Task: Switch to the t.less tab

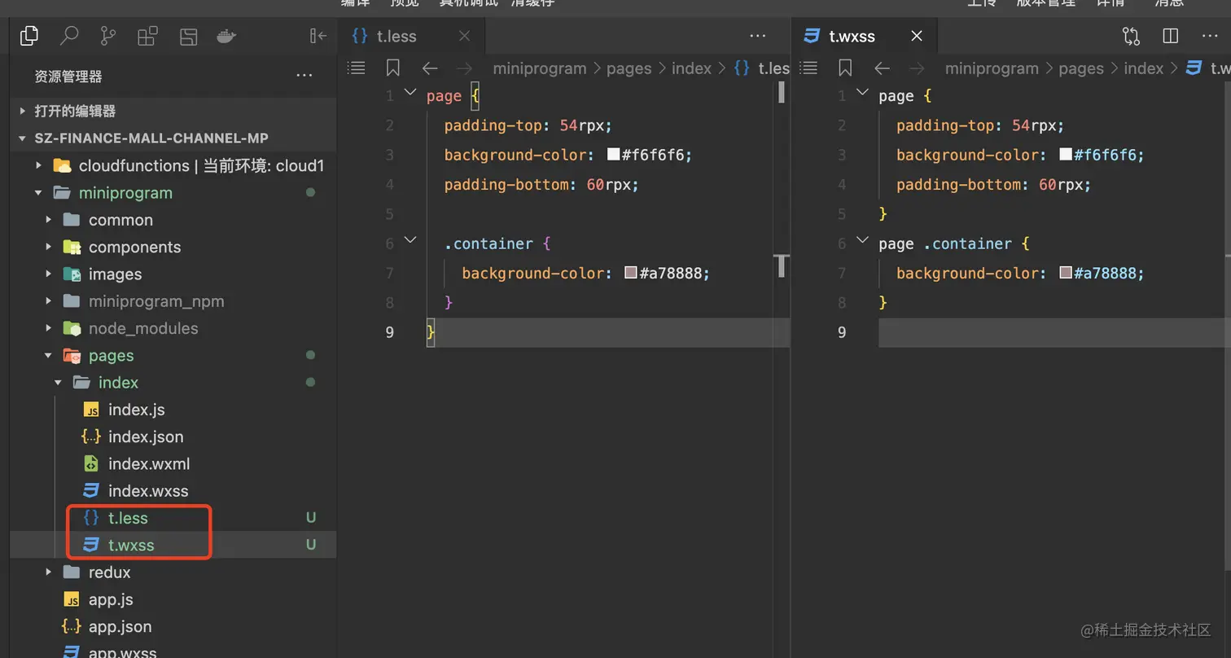Action: tap(396, 36)
